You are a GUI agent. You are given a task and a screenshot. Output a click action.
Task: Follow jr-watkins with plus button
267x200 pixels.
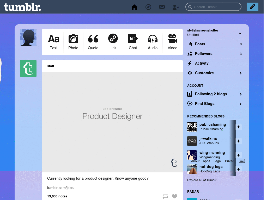click(x=238, y=141)
